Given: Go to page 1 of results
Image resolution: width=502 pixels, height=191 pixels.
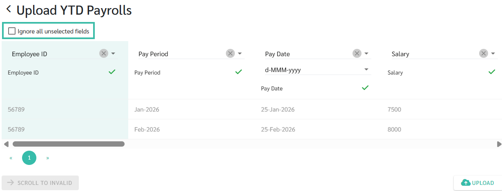Looking at the screenshot, I should pyautogui.click(x=29, y=158).
